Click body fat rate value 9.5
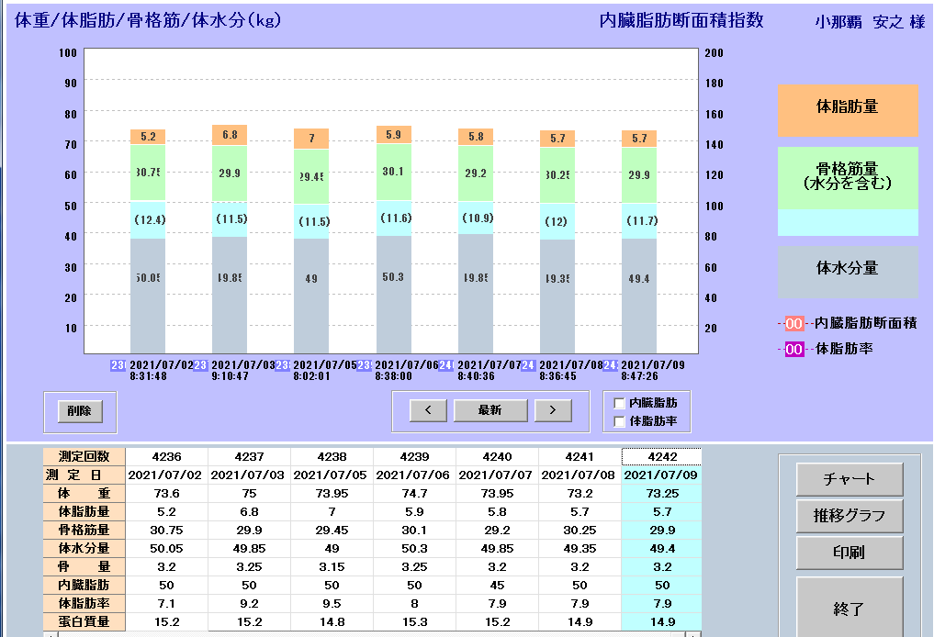The height and width of the screenshot is (637, 934). pyautogui.click(x=332, y=604)
